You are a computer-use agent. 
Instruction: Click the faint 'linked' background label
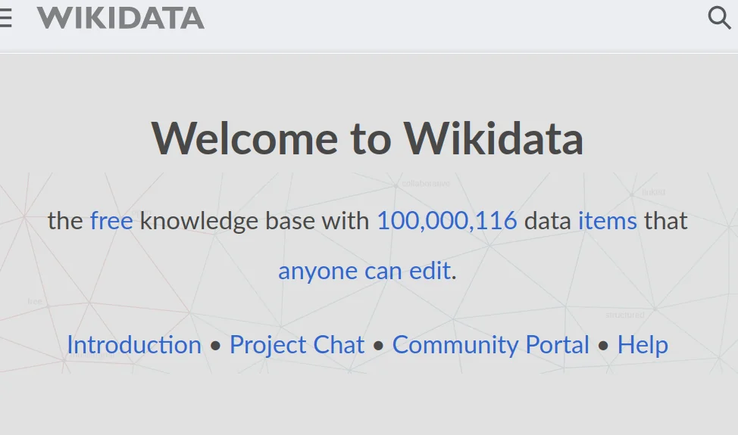653,192
